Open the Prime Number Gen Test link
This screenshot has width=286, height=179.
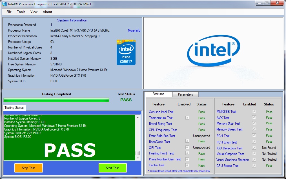coord(165,159)
